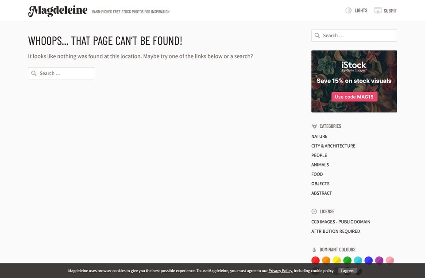The width and height of the screenshot is (425, 278).
Task: Click the magnifier icon in the main search box
Action: [34, 73]
